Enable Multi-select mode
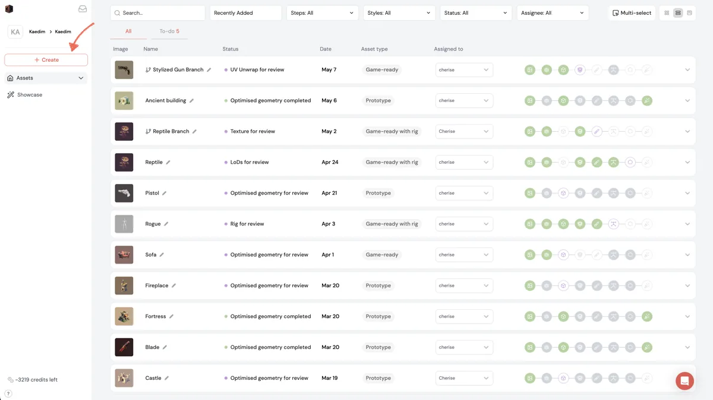 point(632,13)
